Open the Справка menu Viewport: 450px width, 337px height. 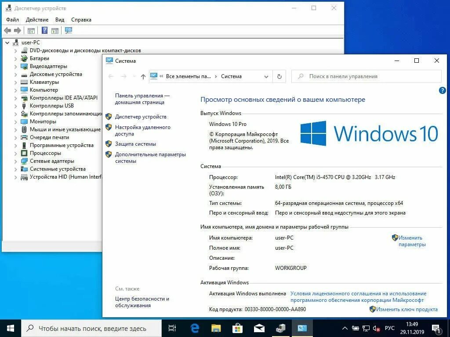[x=81, y=20]
